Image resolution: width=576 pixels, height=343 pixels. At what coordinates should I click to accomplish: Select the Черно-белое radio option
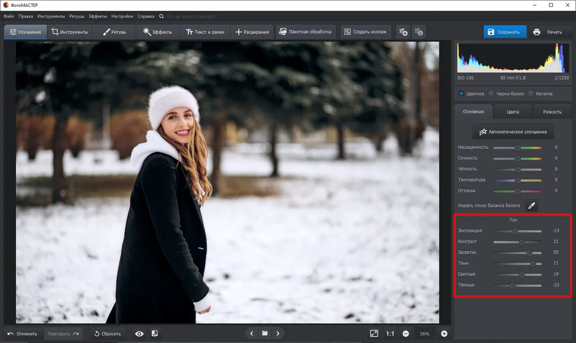point(506,94)
